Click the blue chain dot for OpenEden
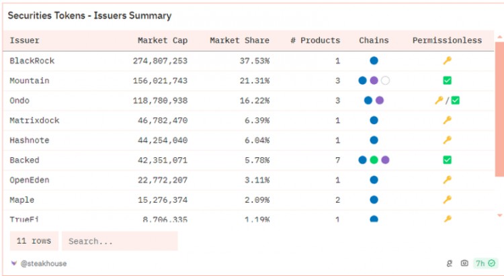 (x=374, y=180)
